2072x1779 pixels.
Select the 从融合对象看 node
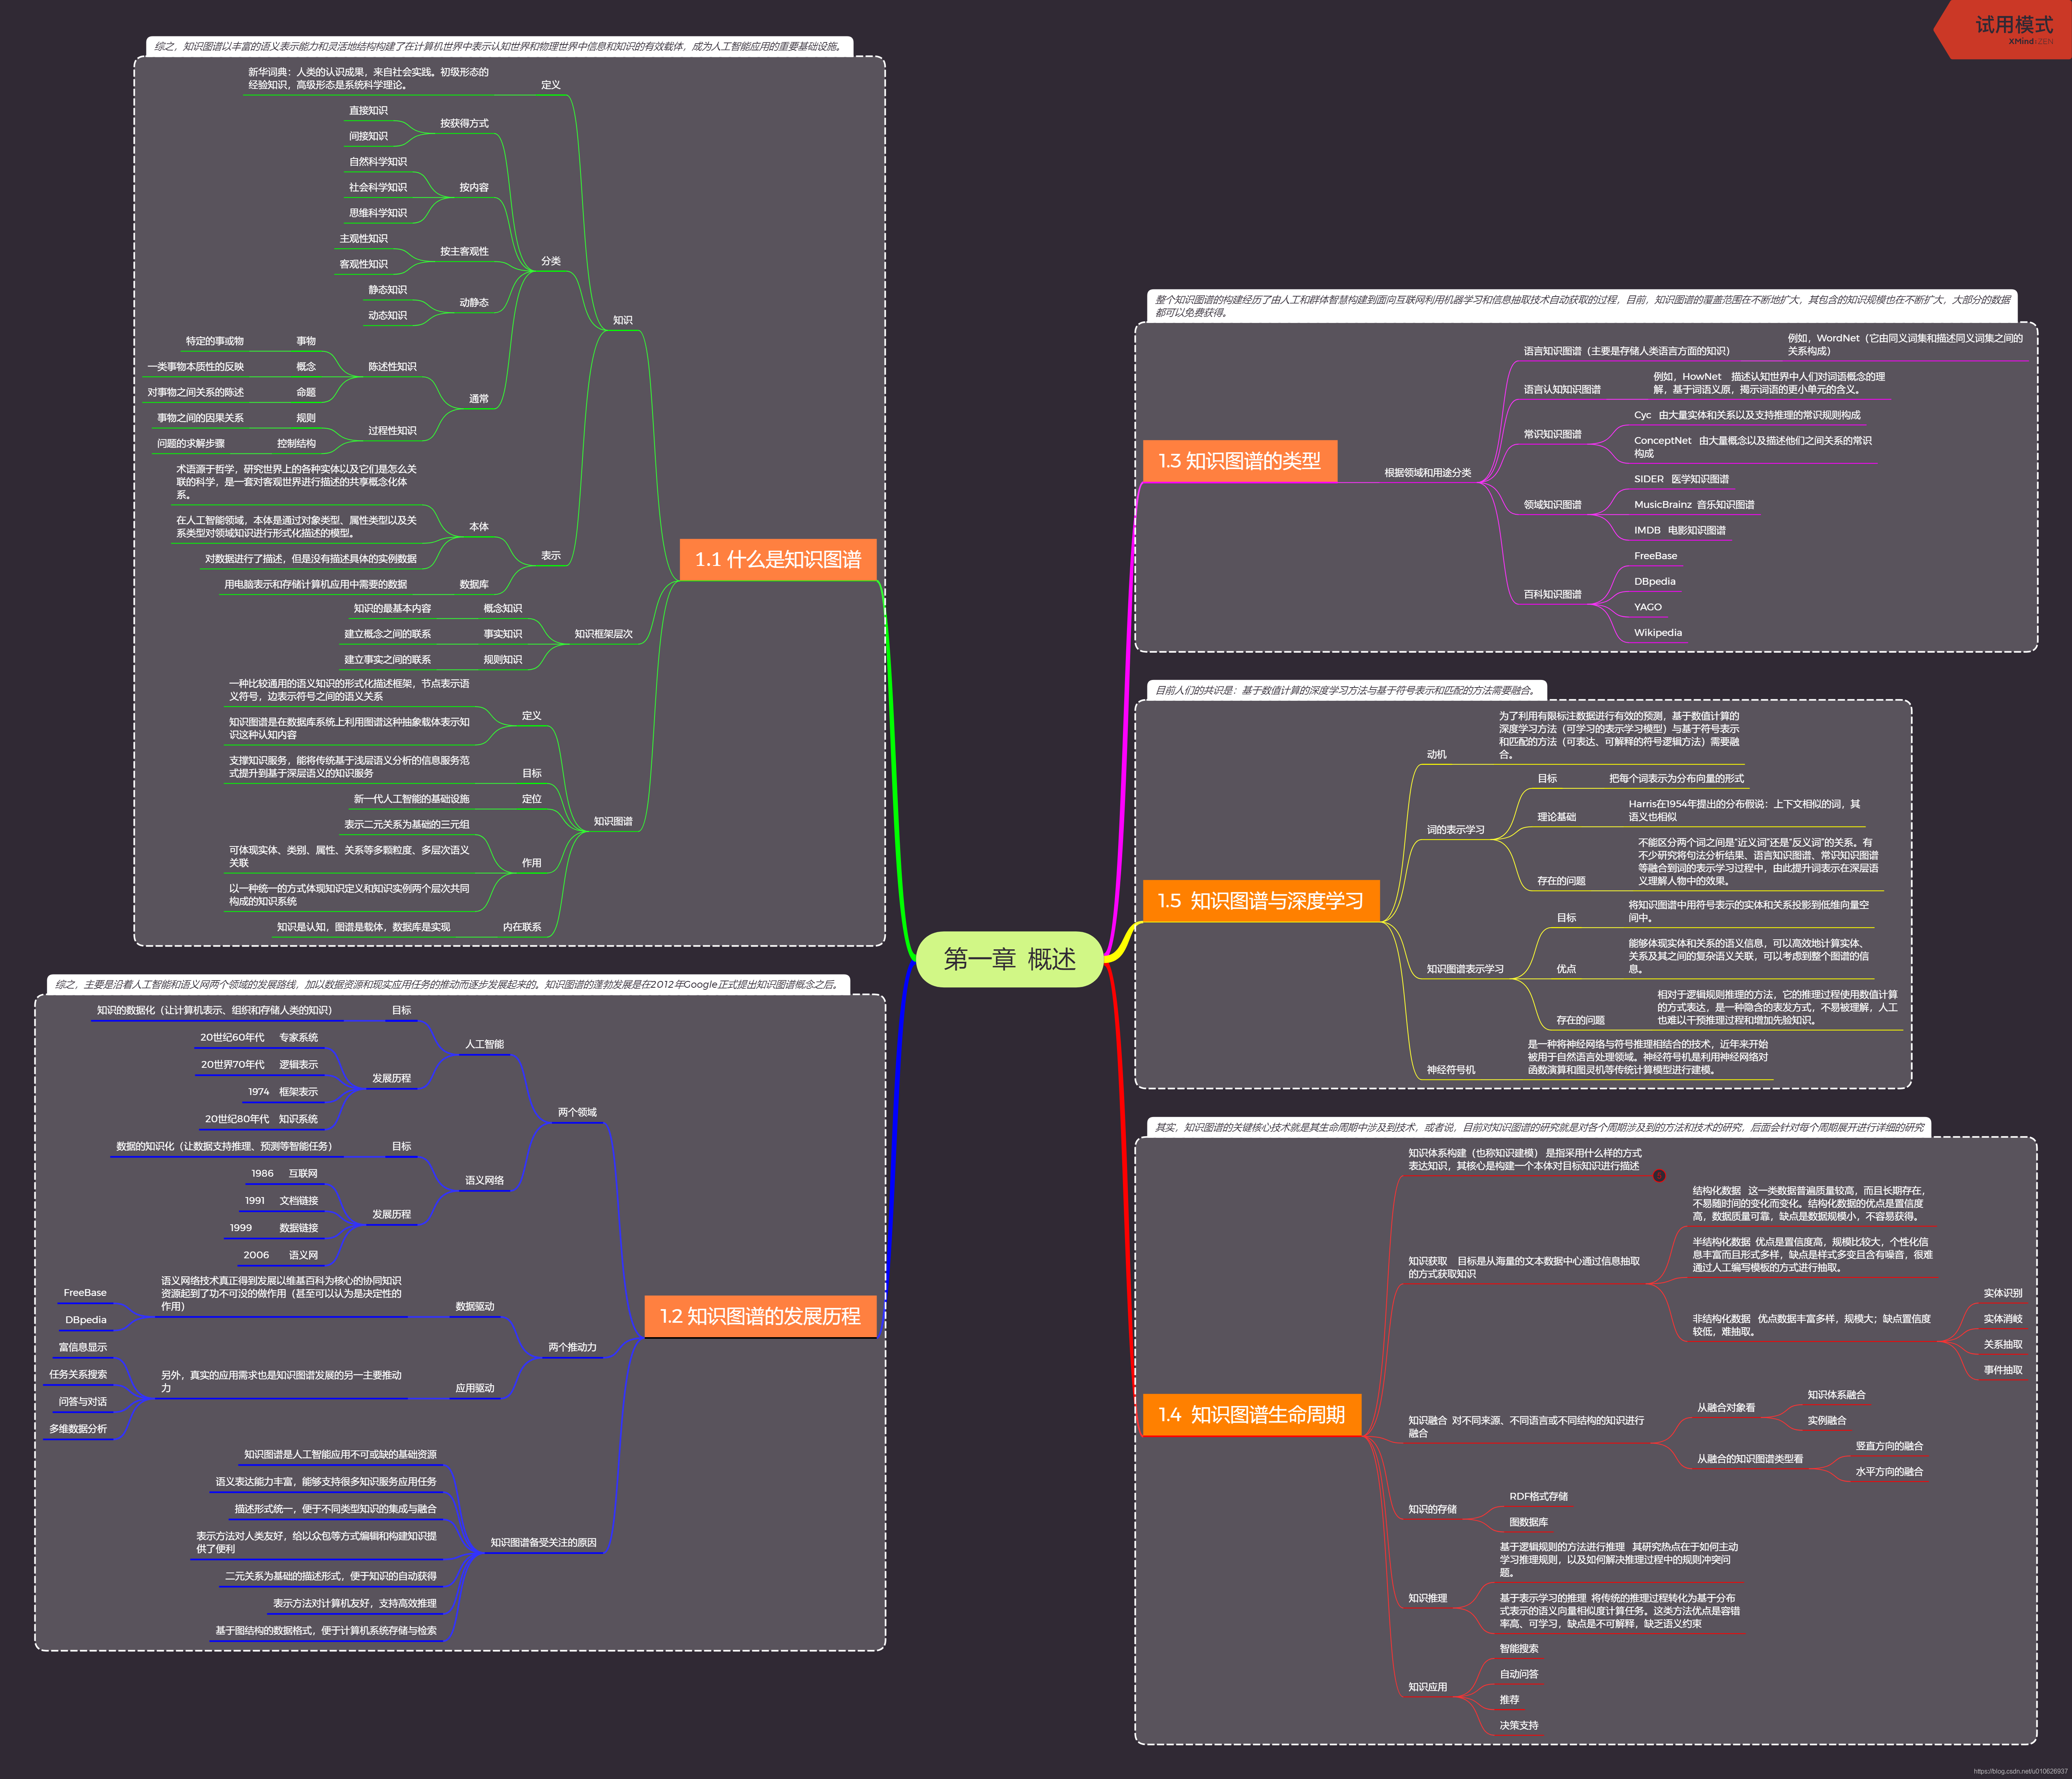(x=1726, y=1408)
